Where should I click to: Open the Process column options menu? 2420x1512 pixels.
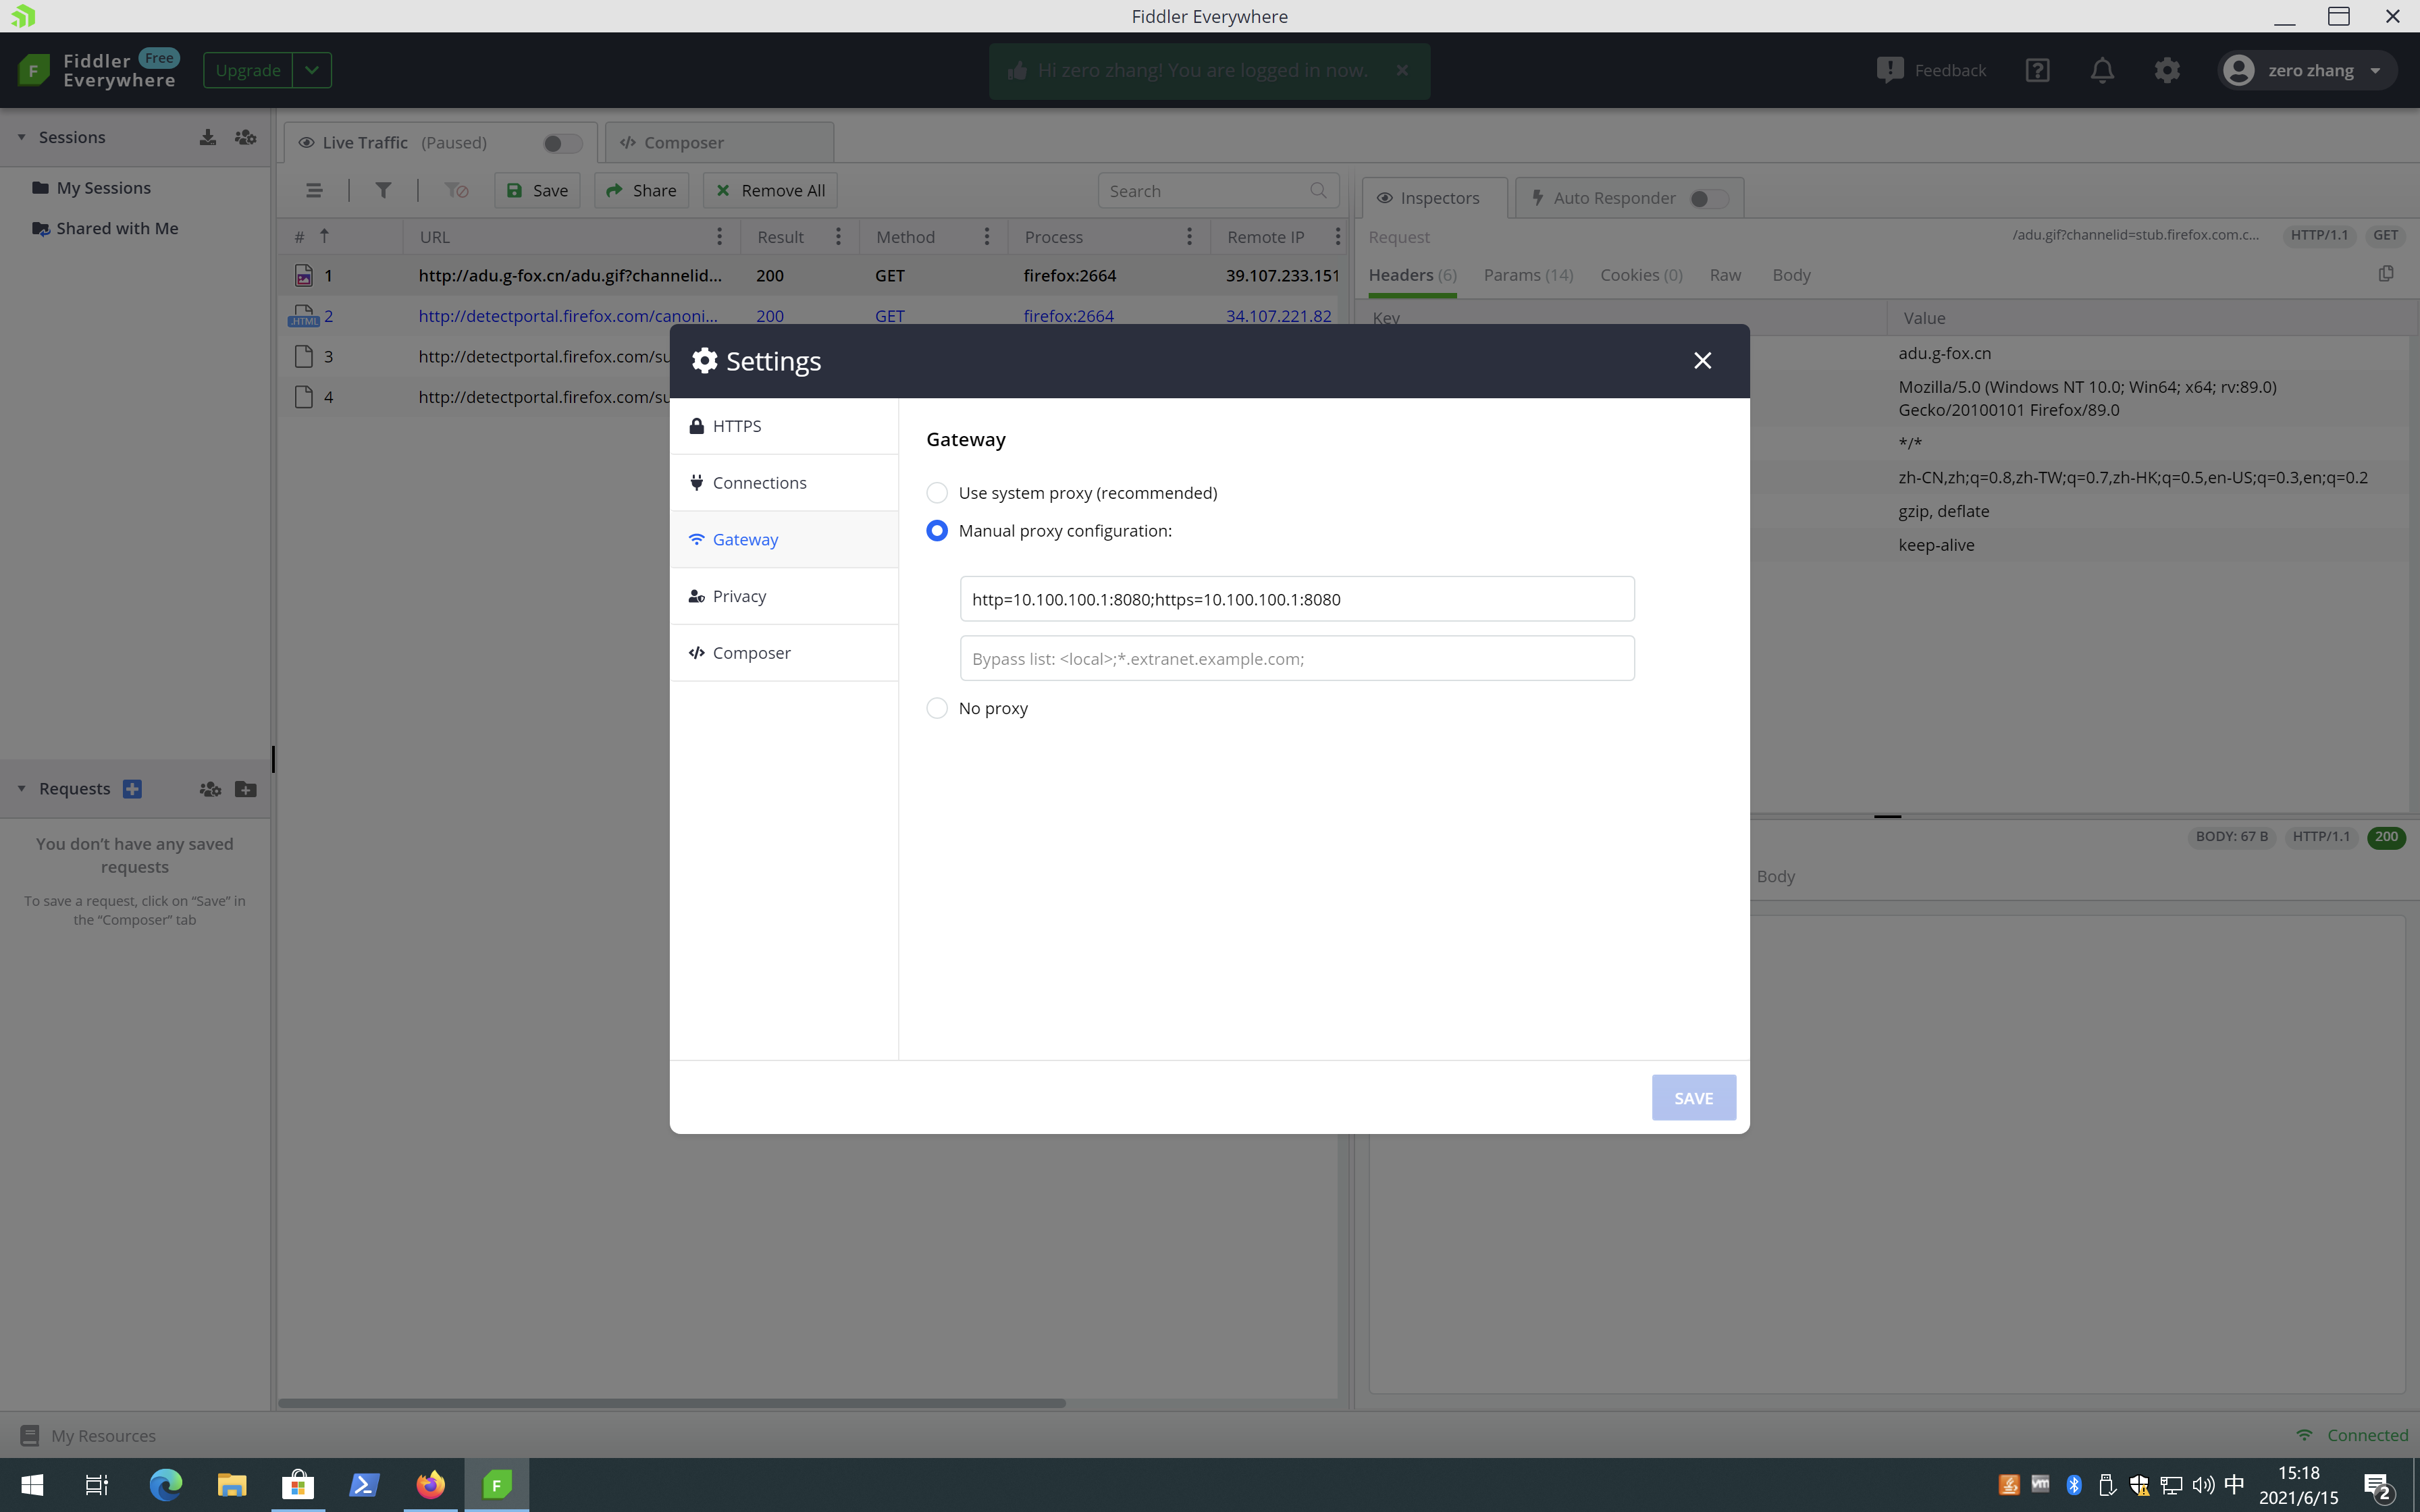[1189, 237]
